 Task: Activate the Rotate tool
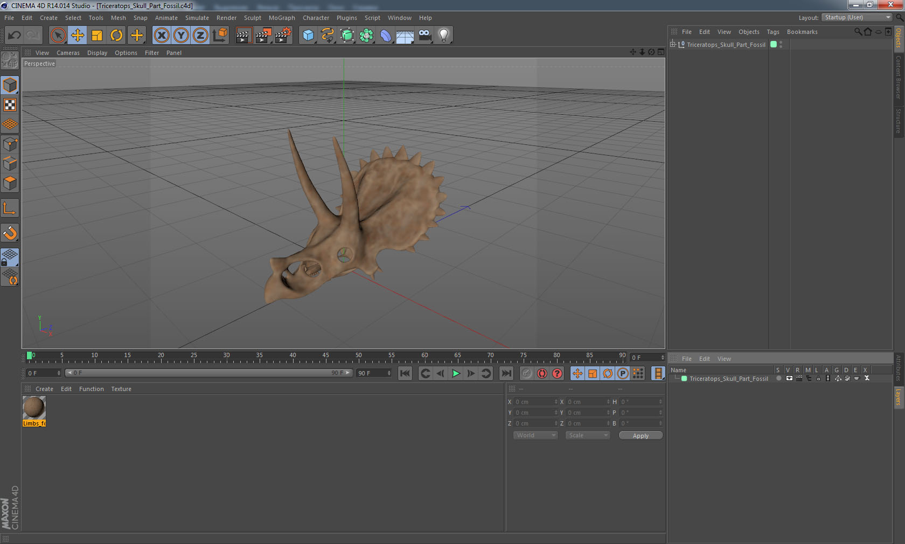[x=116, y=36]
